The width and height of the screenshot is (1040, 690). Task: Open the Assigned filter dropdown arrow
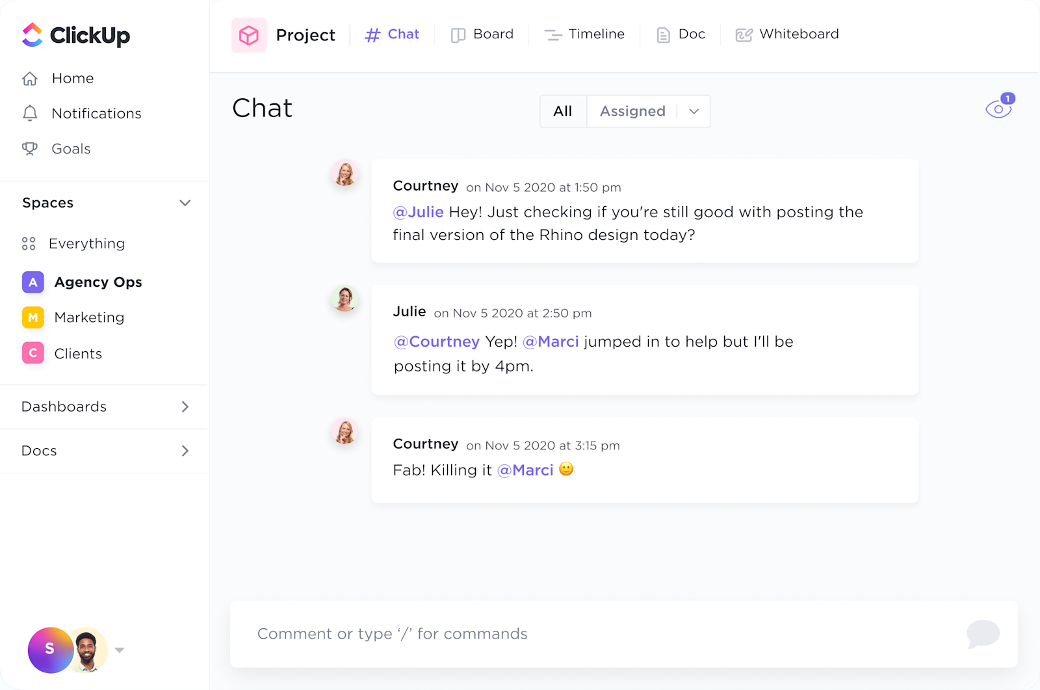[694, 111]
